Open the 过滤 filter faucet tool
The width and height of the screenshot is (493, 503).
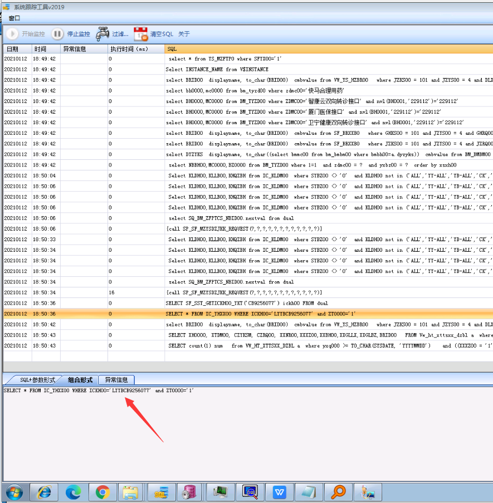point(112,33)
